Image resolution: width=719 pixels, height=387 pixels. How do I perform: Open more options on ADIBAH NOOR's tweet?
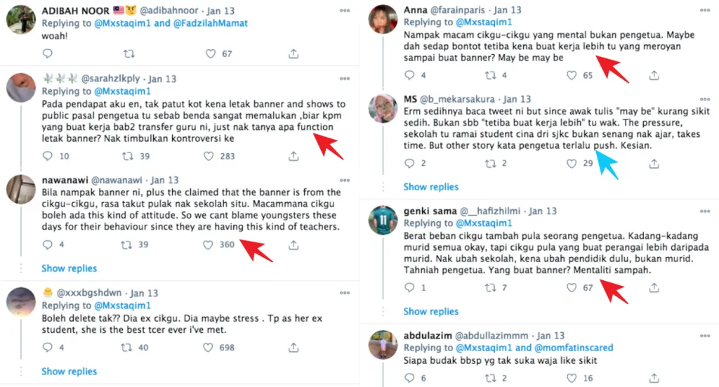tap(344, 11)
